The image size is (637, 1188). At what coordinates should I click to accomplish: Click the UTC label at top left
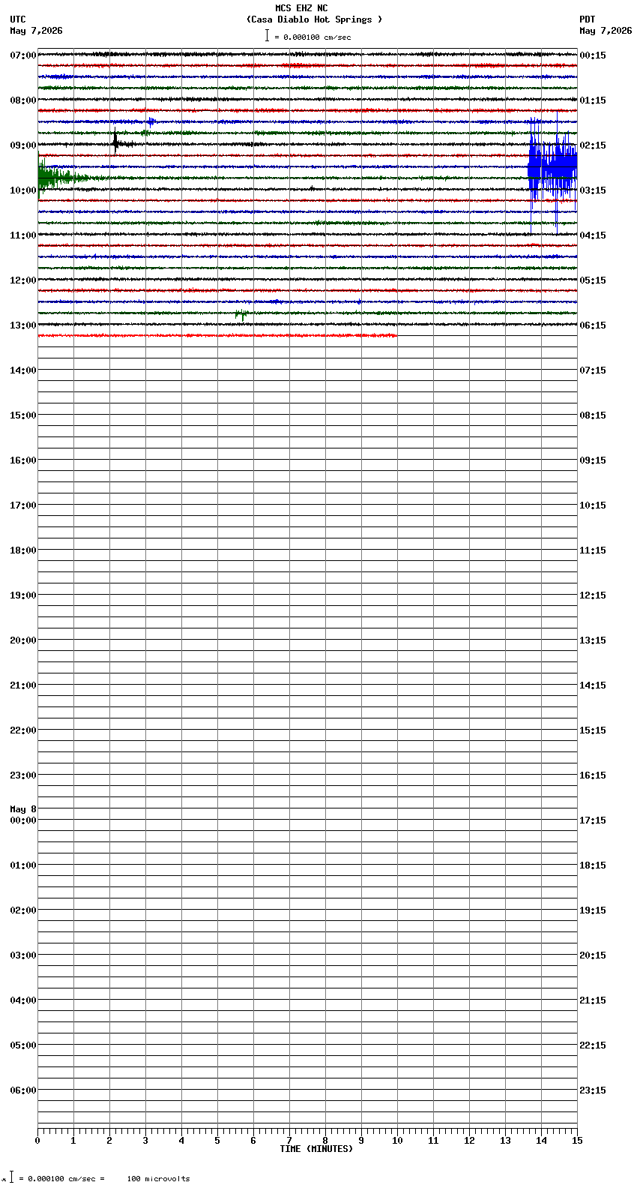pyautogui.click(x=18, y=19)
